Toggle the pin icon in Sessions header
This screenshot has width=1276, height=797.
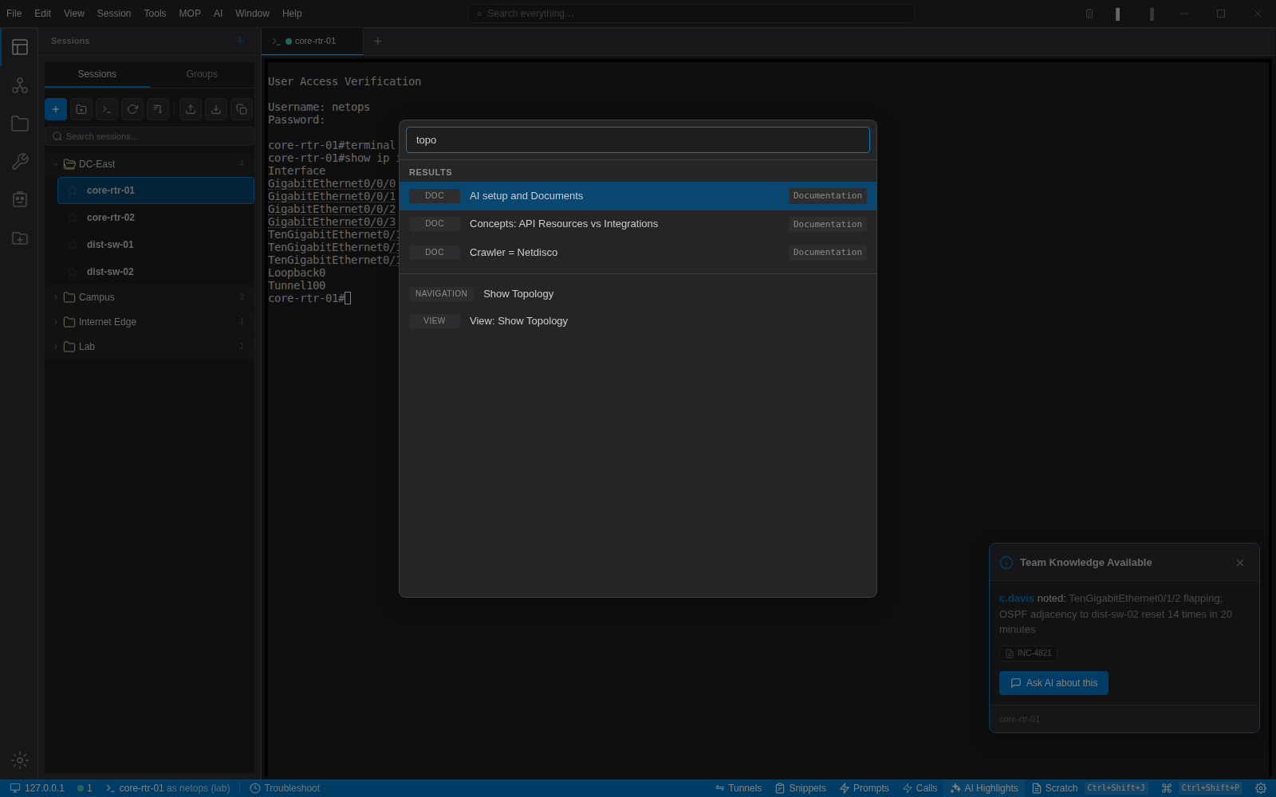(x=240, y=41)
